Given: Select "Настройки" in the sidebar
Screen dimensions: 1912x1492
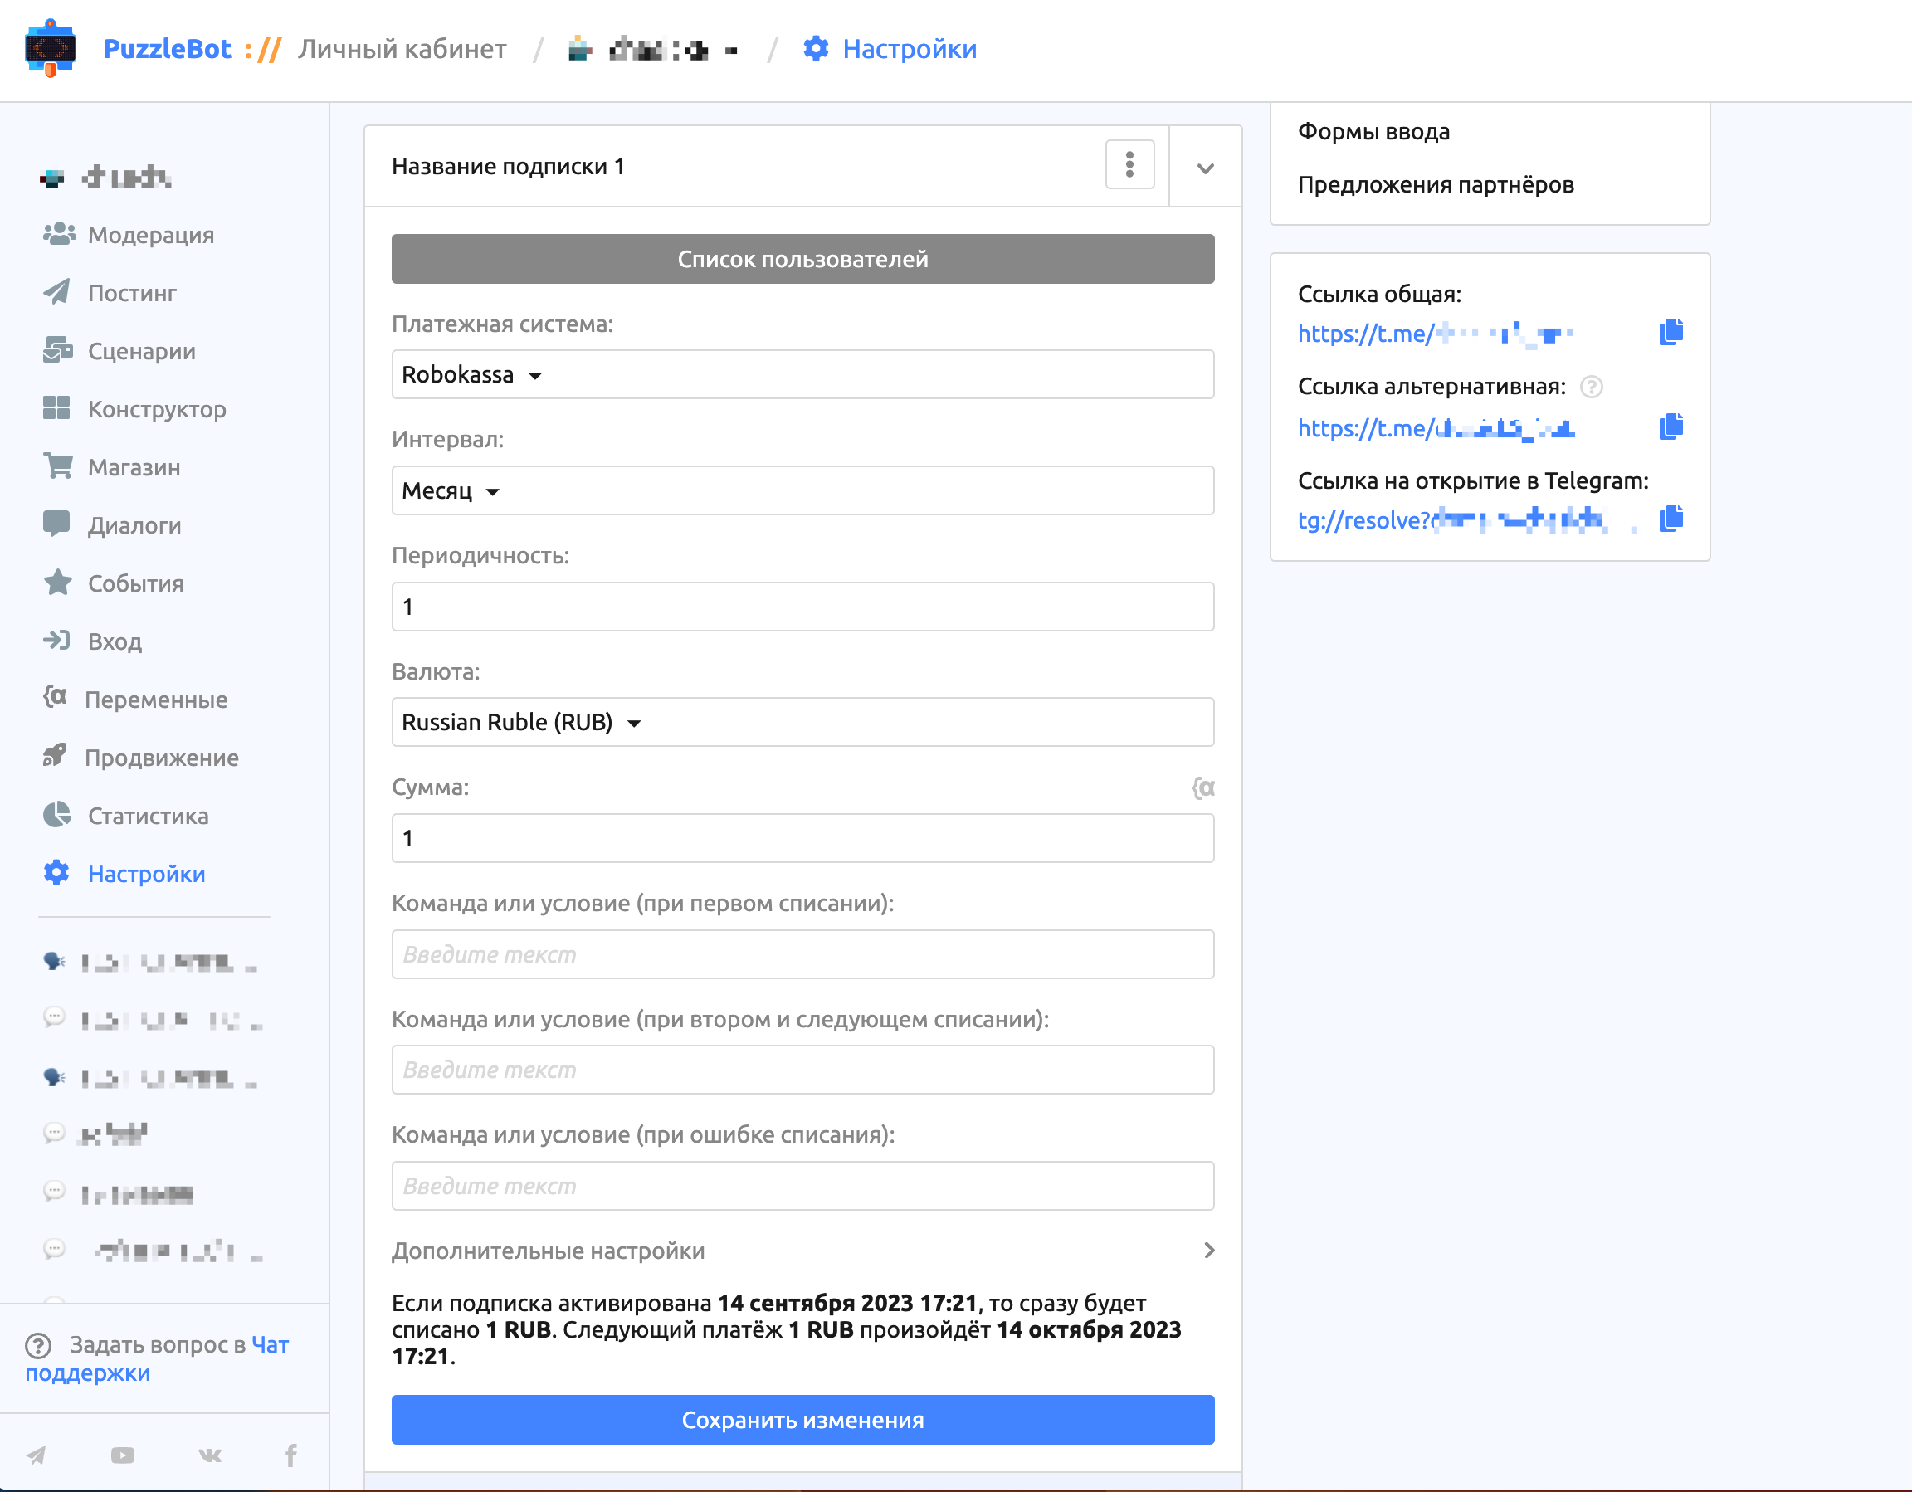Looking at the screenshot, I should click(124, 873).
